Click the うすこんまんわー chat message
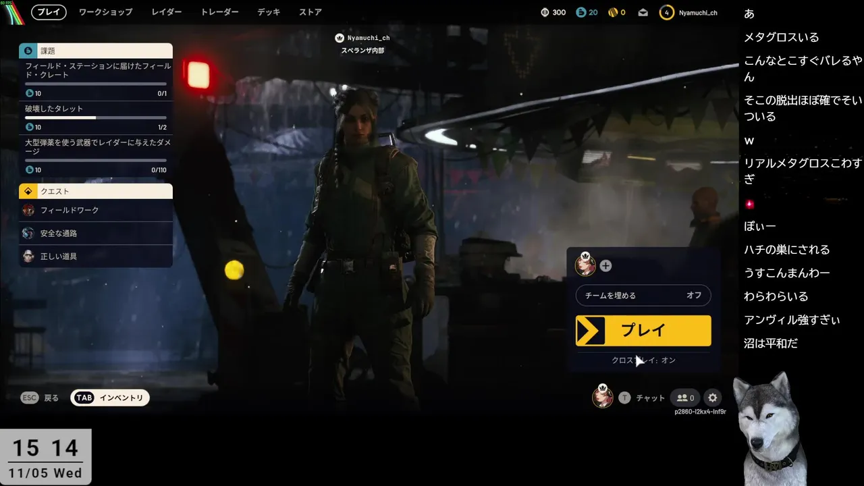The width and height of the screenshot is (864, 486). pyautogui.click(x=786, y=273)
